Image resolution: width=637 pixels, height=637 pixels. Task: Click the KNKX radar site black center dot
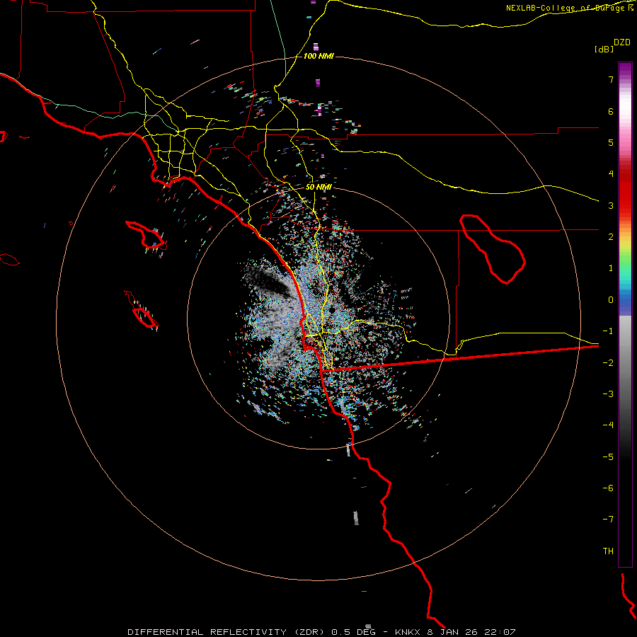[332, 310]
